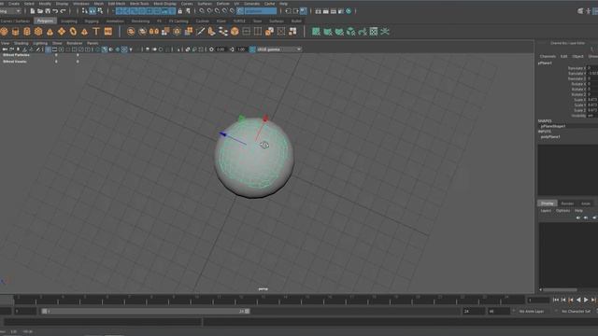Click the New Scene file icon
Image resolution: width=598 pixels, height=336 pixels.
pyautogui.click(x=33, y=11)
